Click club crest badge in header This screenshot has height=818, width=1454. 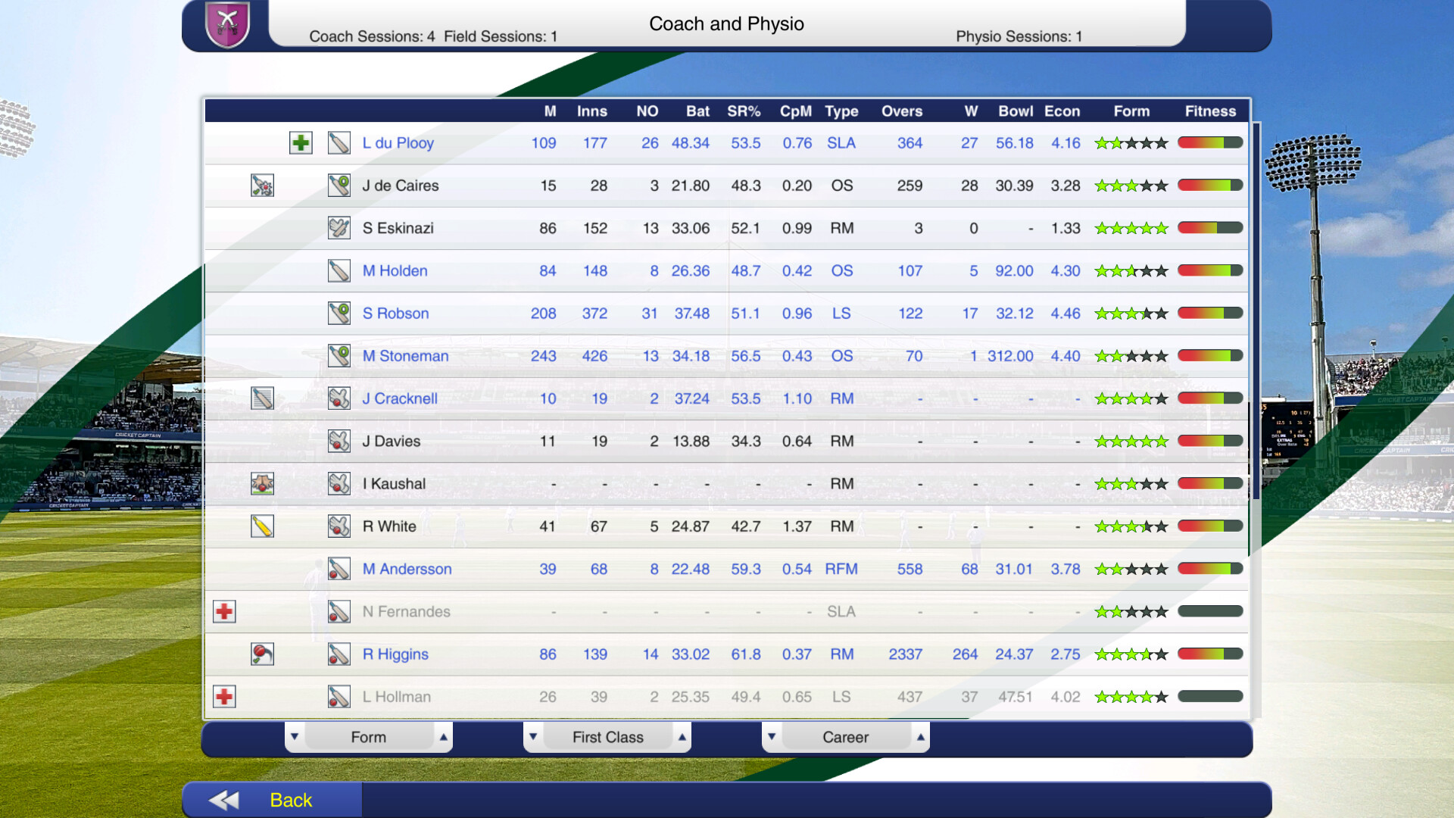point(227,24)
